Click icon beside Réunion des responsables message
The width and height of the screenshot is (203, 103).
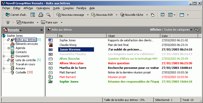pyautogui.click(x=50, y=82)
